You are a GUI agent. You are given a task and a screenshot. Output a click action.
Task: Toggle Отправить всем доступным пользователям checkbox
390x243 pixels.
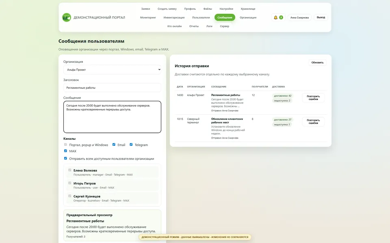(65, 158)
